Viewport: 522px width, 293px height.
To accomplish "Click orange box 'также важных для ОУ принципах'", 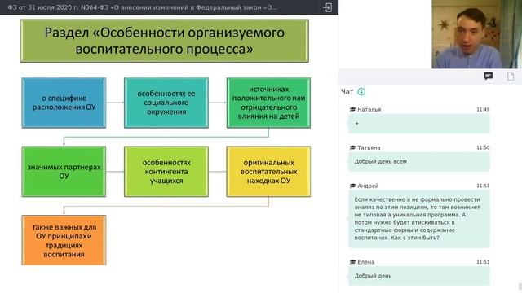I will click(64, 240).
